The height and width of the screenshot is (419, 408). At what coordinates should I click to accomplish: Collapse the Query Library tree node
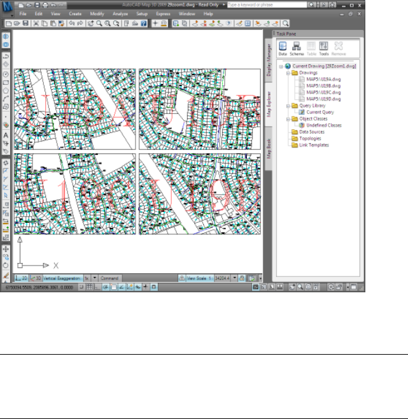288,106
